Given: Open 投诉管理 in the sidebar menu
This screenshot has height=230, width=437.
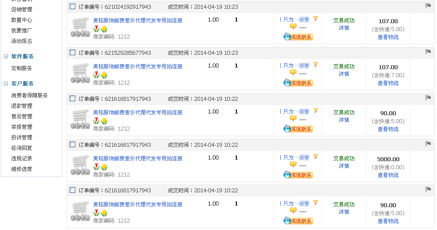Looking at the screenshot, I should tap(21, 138).
